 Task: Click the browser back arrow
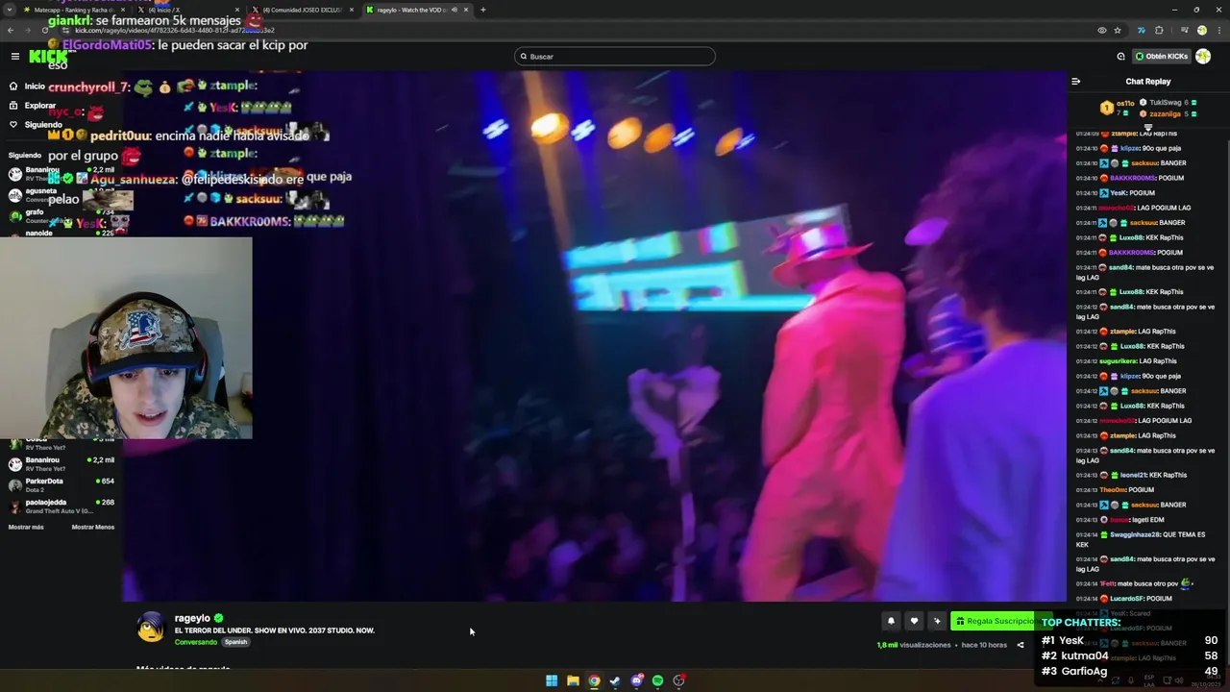tap(10, 31)
